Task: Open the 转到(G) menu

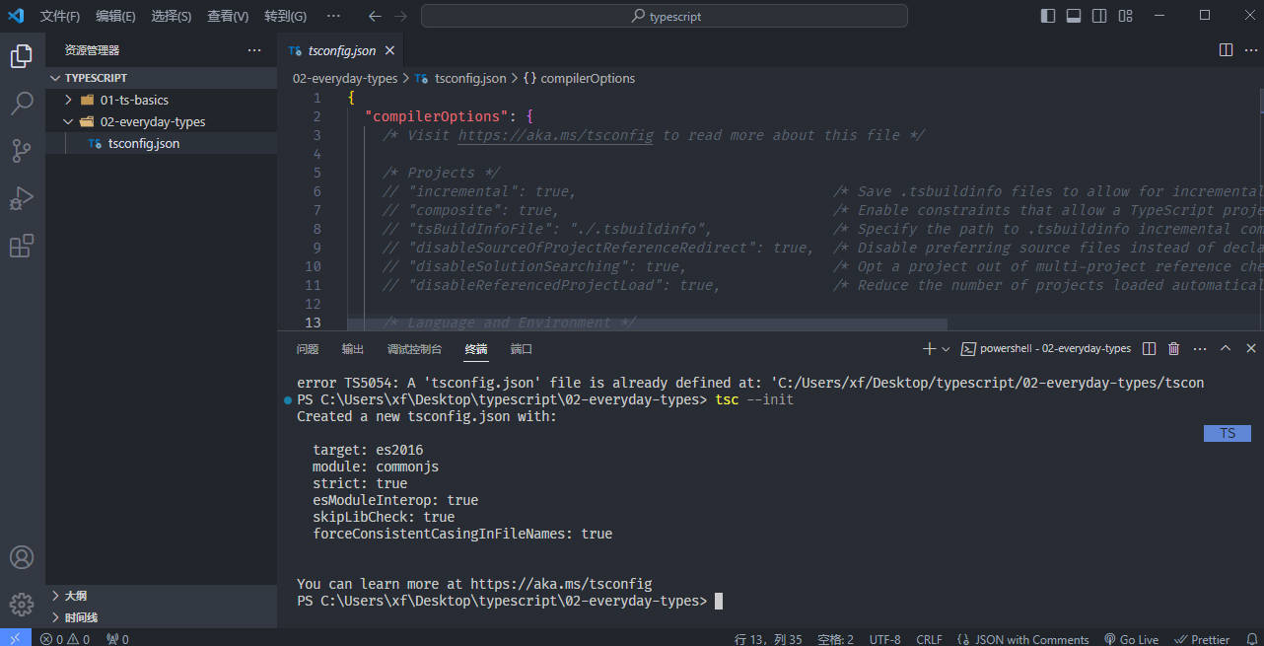Action: pyautogui.click(x=286, y=16)
